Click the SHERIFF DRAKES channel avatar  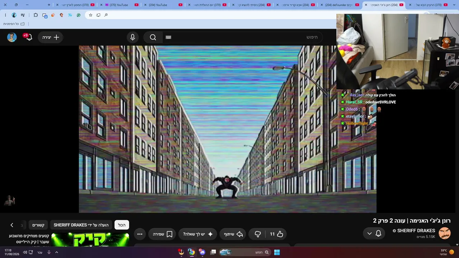point(445,233)
